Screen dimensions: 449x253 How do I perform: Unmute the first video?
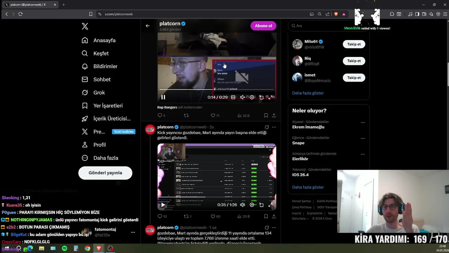[242, 97]
